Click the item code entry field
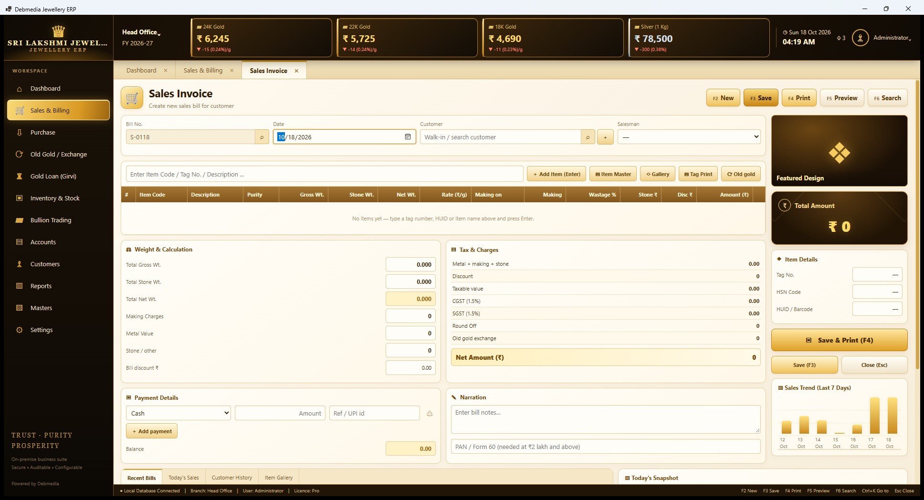Screen dimensions: 924x500 (325, 174)
